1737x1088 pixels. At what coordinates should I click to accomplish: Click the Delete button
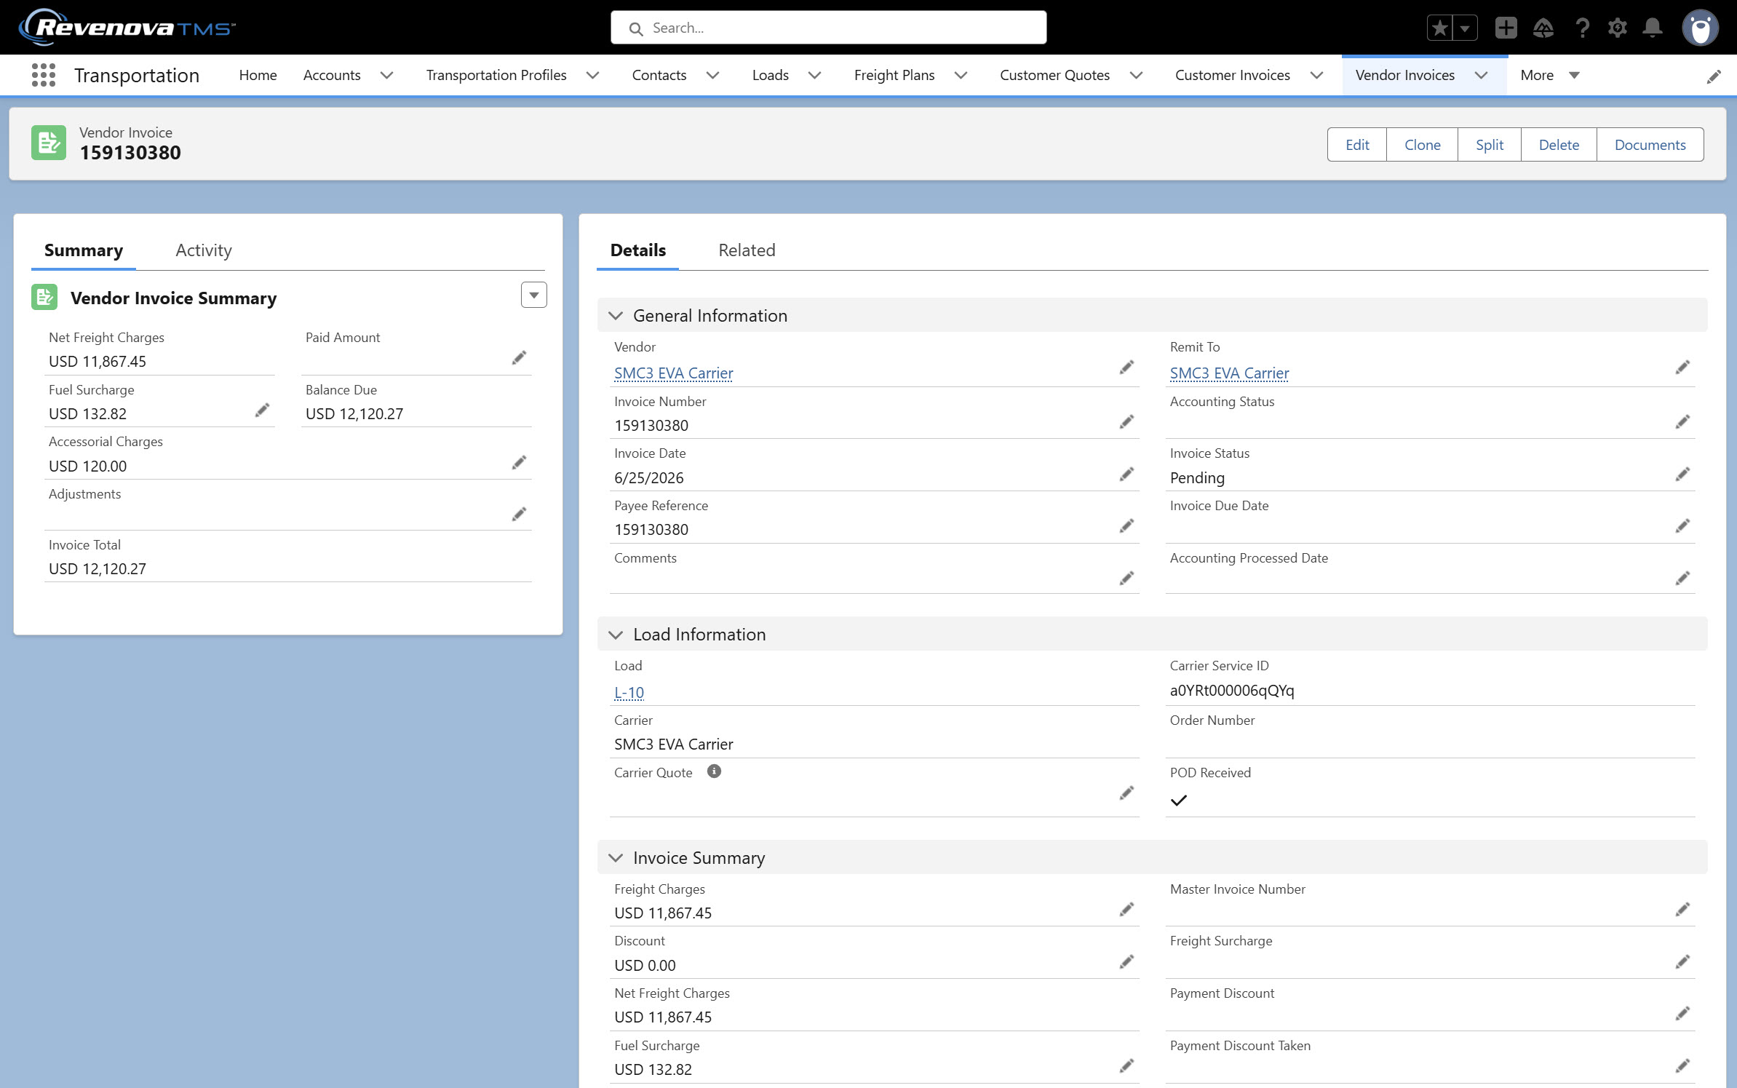1559,145
